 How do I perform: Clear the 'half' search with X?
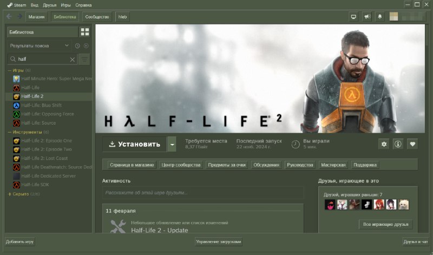73,60
